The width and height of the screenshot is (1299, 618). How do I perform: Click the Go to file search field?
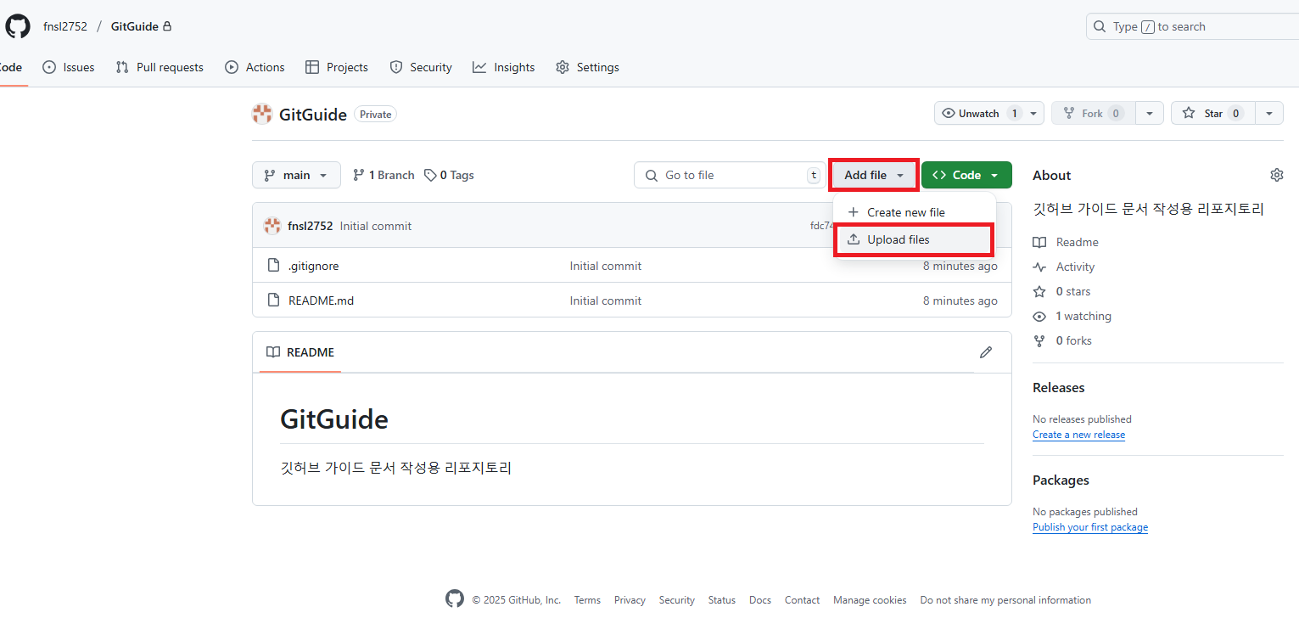(729, 175)
